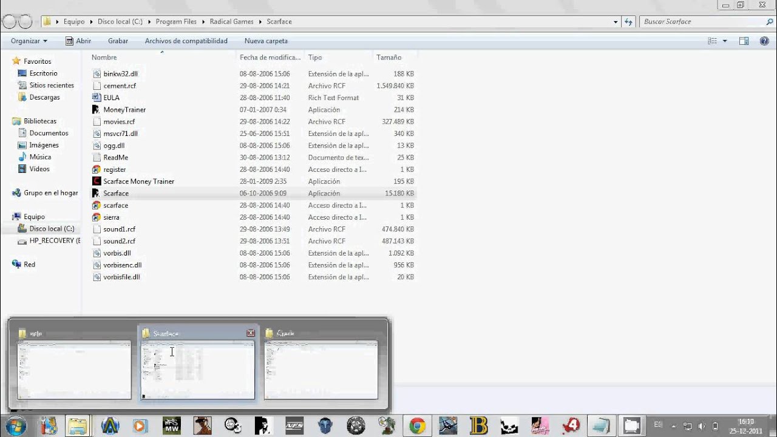The image size is (777, 437).
Task: Open the Red network icon in sidebar
Action: click(x=17, y=264)
